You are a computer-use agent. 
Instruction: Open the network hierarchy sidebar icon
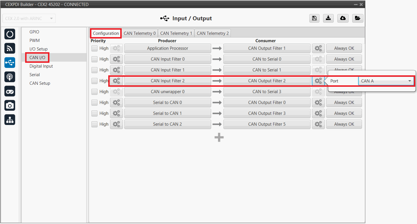coord(10,120)
